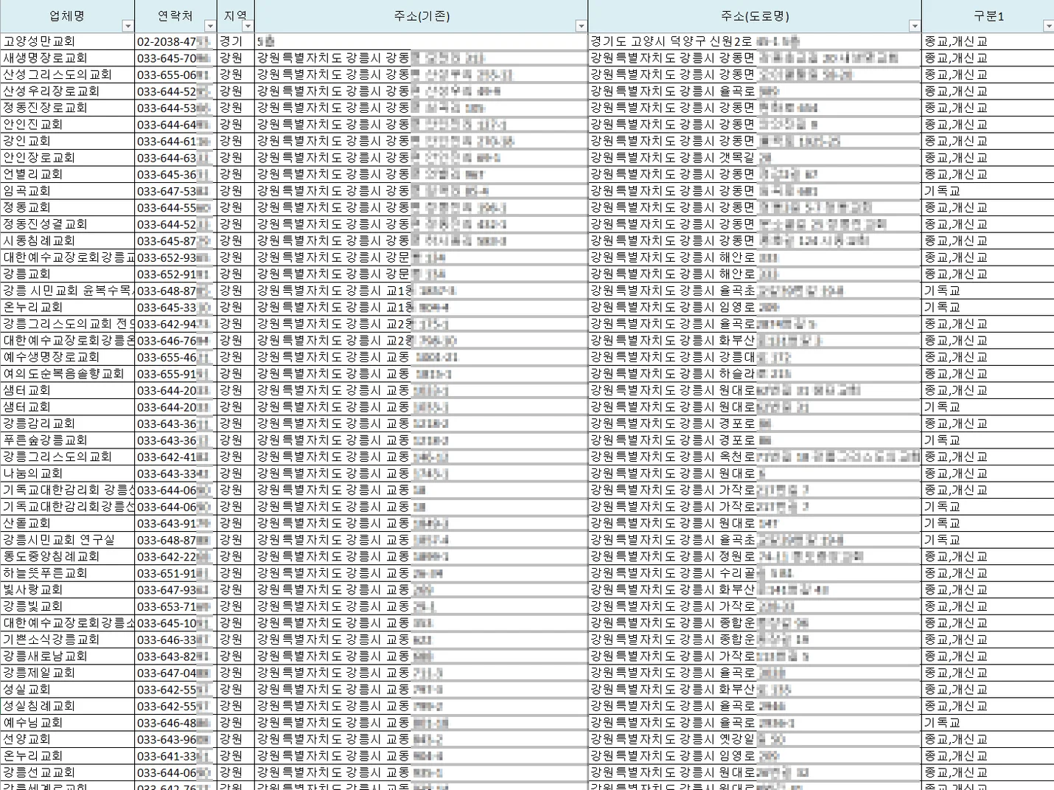Screen dimensions: 1054x790
Task: Click the 기쁜소식강릉교회 cell
Action: 67,639
